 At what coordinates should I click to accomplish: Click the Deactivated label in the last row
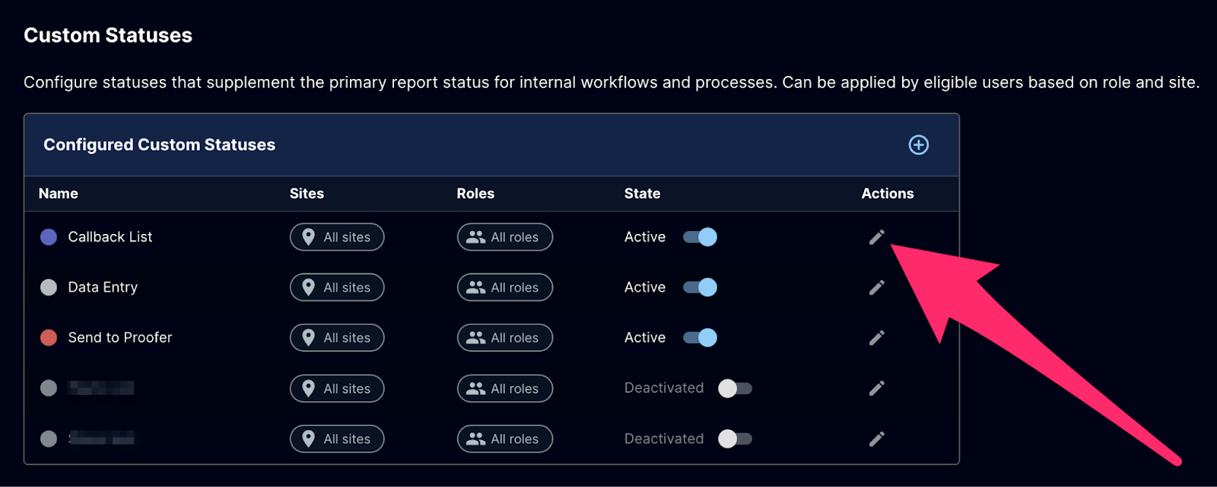664,438
